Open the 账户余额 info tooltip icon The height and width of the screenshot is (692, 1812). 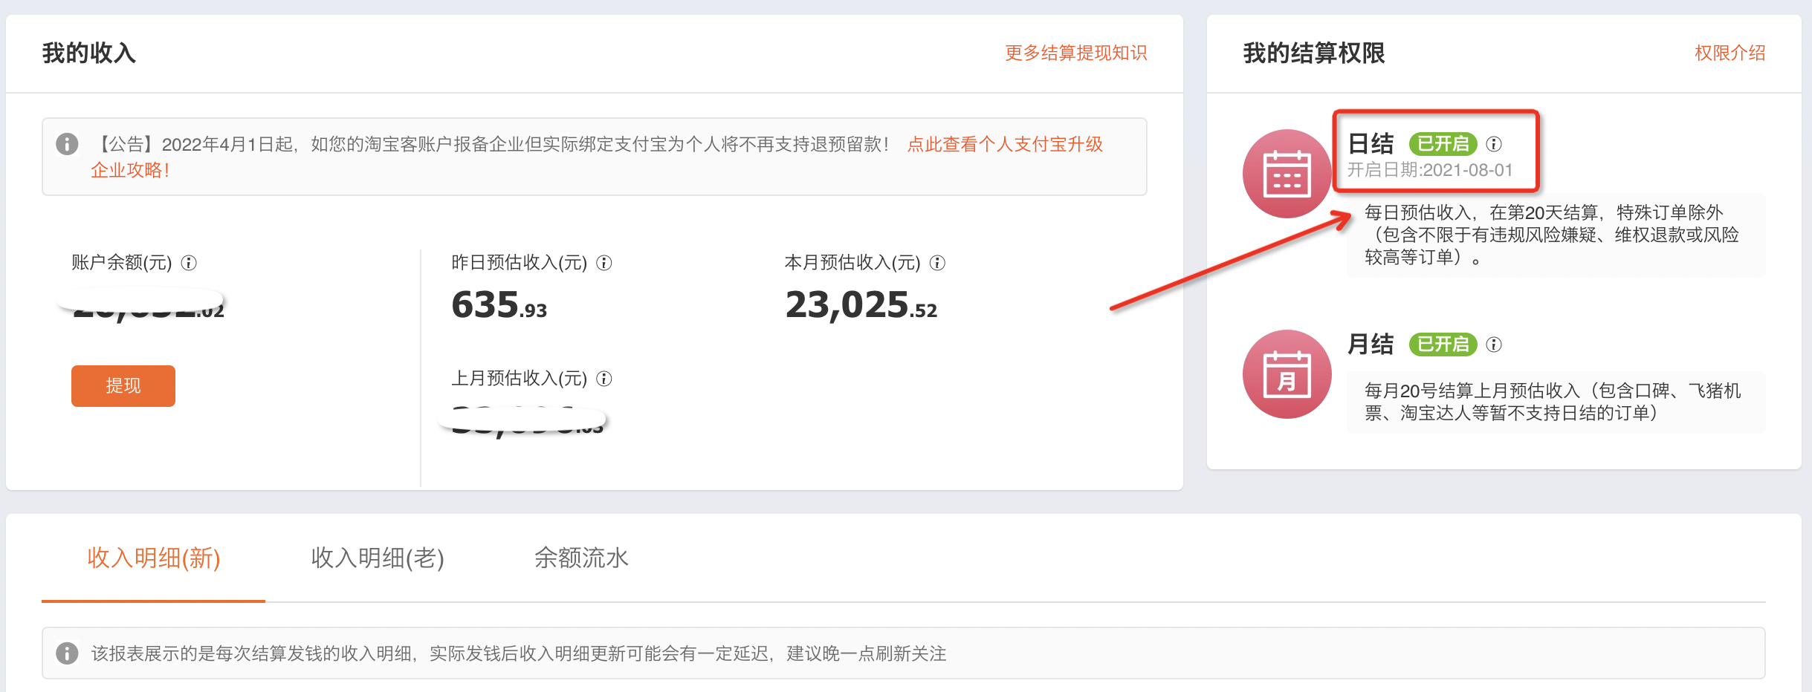[190, 263]
